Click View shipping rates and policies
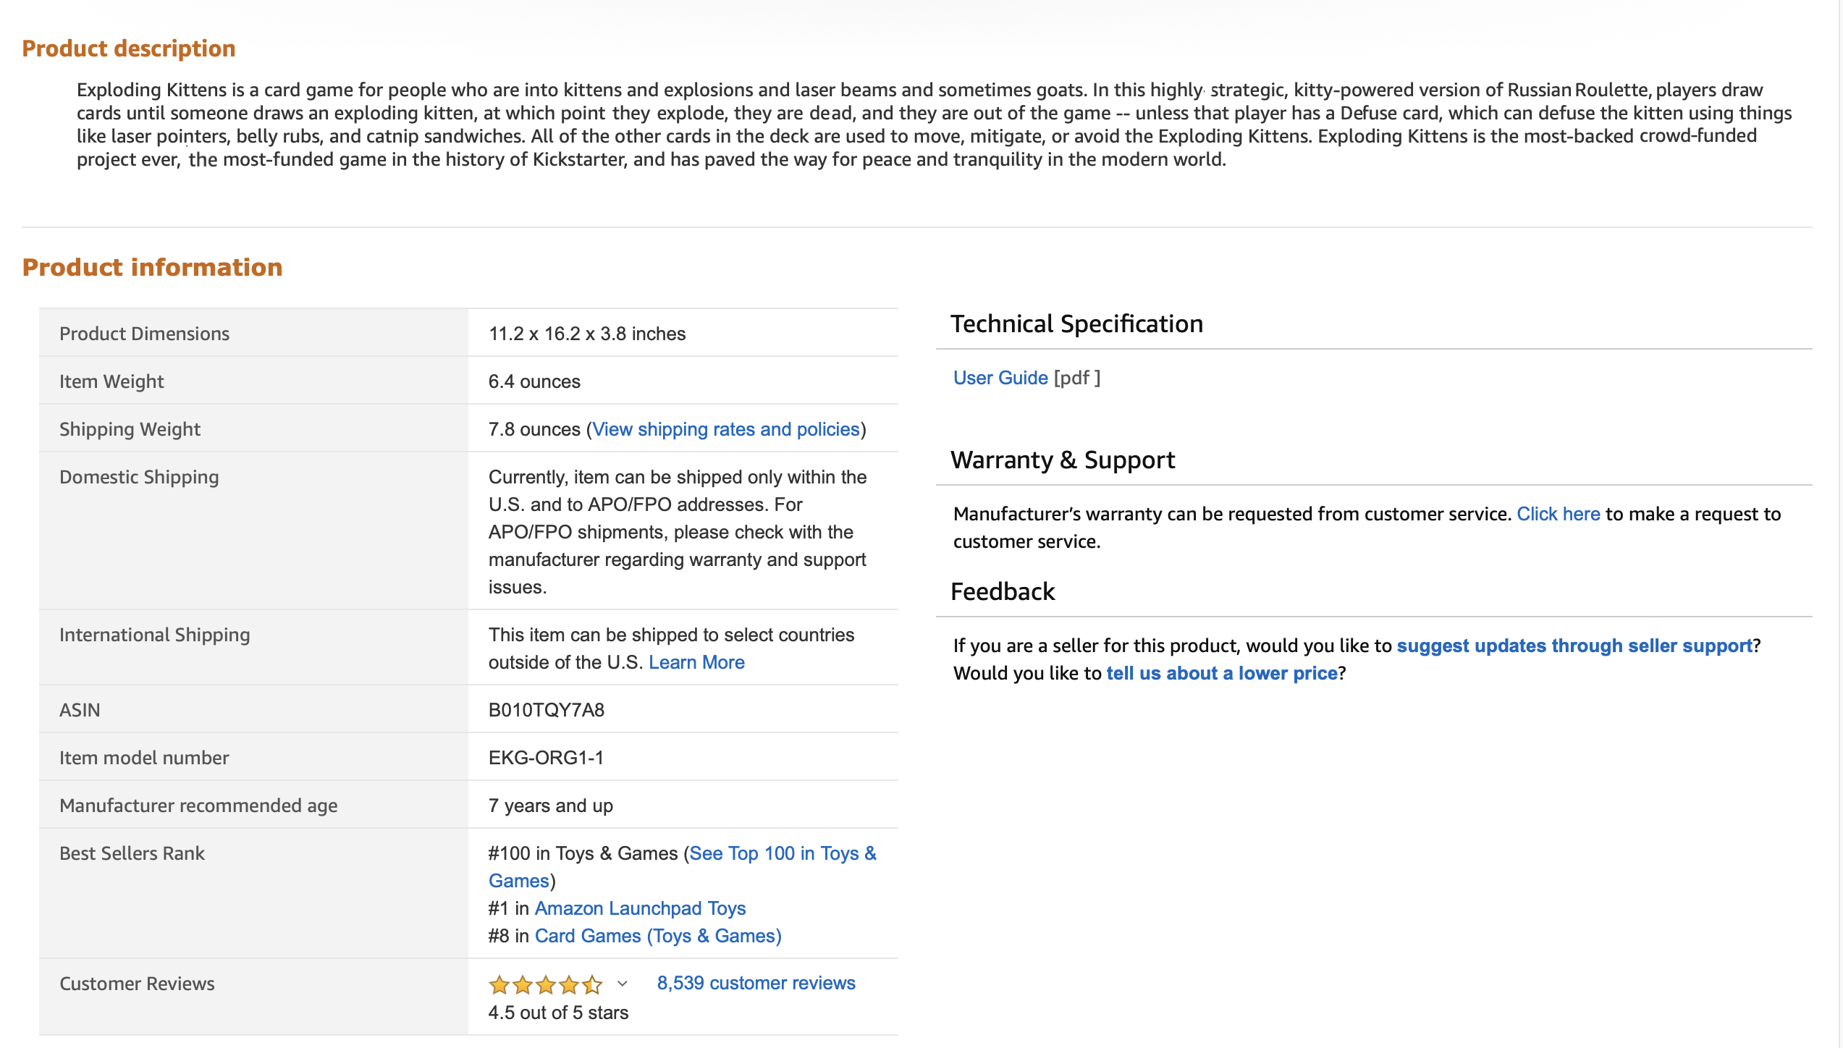Viewport: 1843px width, 1048px height. pyautogui.click(x=726, y=429)
